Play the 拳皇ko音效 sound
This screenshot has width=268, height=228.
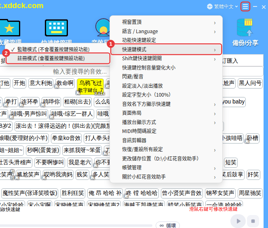point(66,138)
